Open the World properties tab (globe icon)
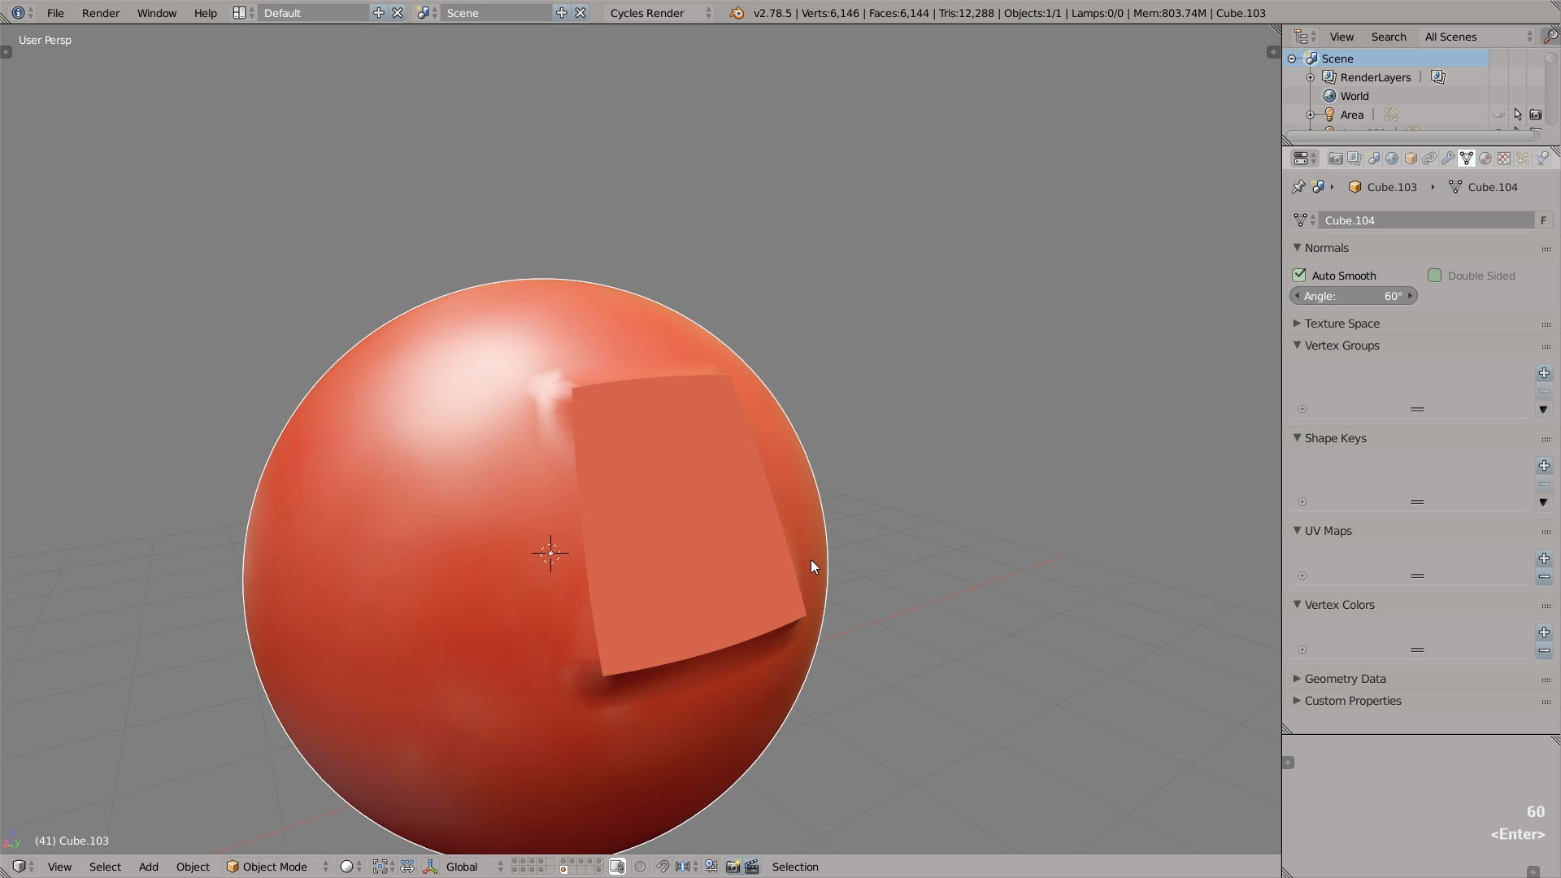This screenshot has height=878, width=1561. 1392,159
